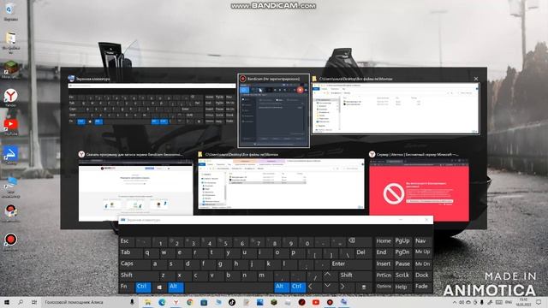Open Microsoft Edge from the taskbar

click(162, 302)
